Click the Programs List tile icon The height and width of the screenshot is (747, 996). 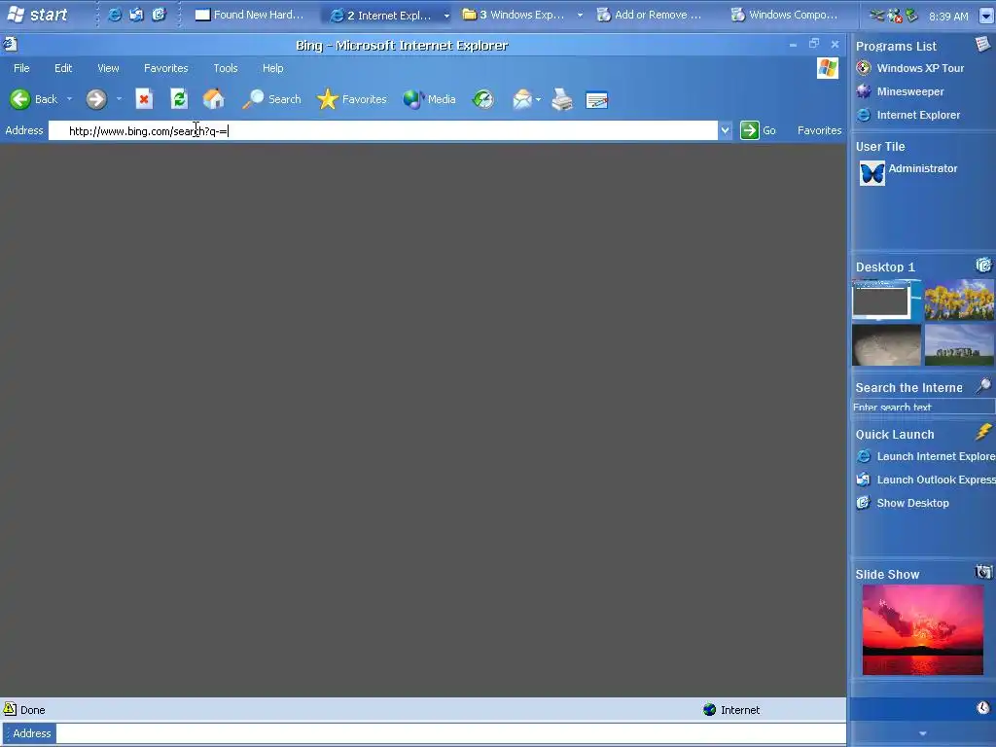click(982, 44)
